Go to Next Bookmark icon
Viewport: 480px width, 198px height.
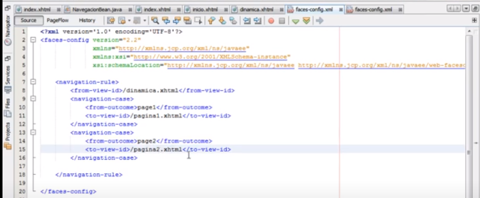(222, 20)
